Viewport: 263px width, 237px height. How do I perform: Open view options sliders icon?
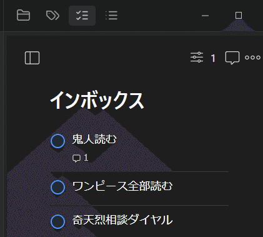[197, 58]
